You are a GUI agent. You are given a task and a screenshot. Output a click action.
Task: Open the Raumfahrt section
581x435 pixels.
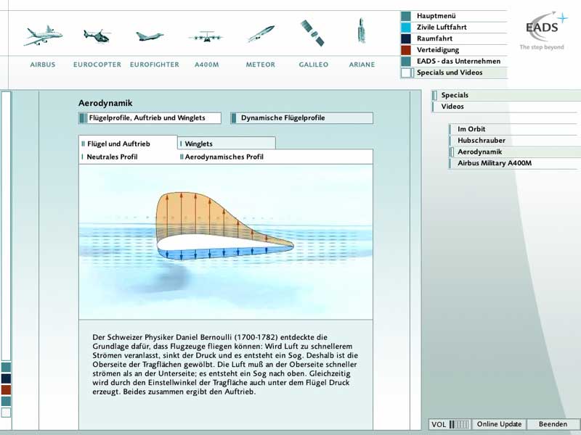point(454,38)
